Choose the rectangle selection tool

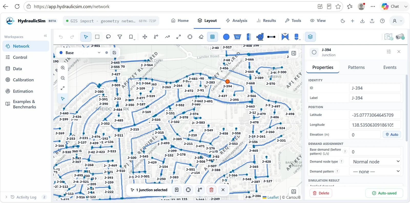[97, 37]
